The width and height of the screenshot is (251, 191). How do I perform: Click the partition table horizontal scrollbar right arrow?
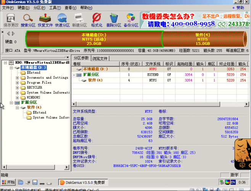coord(246,104)
